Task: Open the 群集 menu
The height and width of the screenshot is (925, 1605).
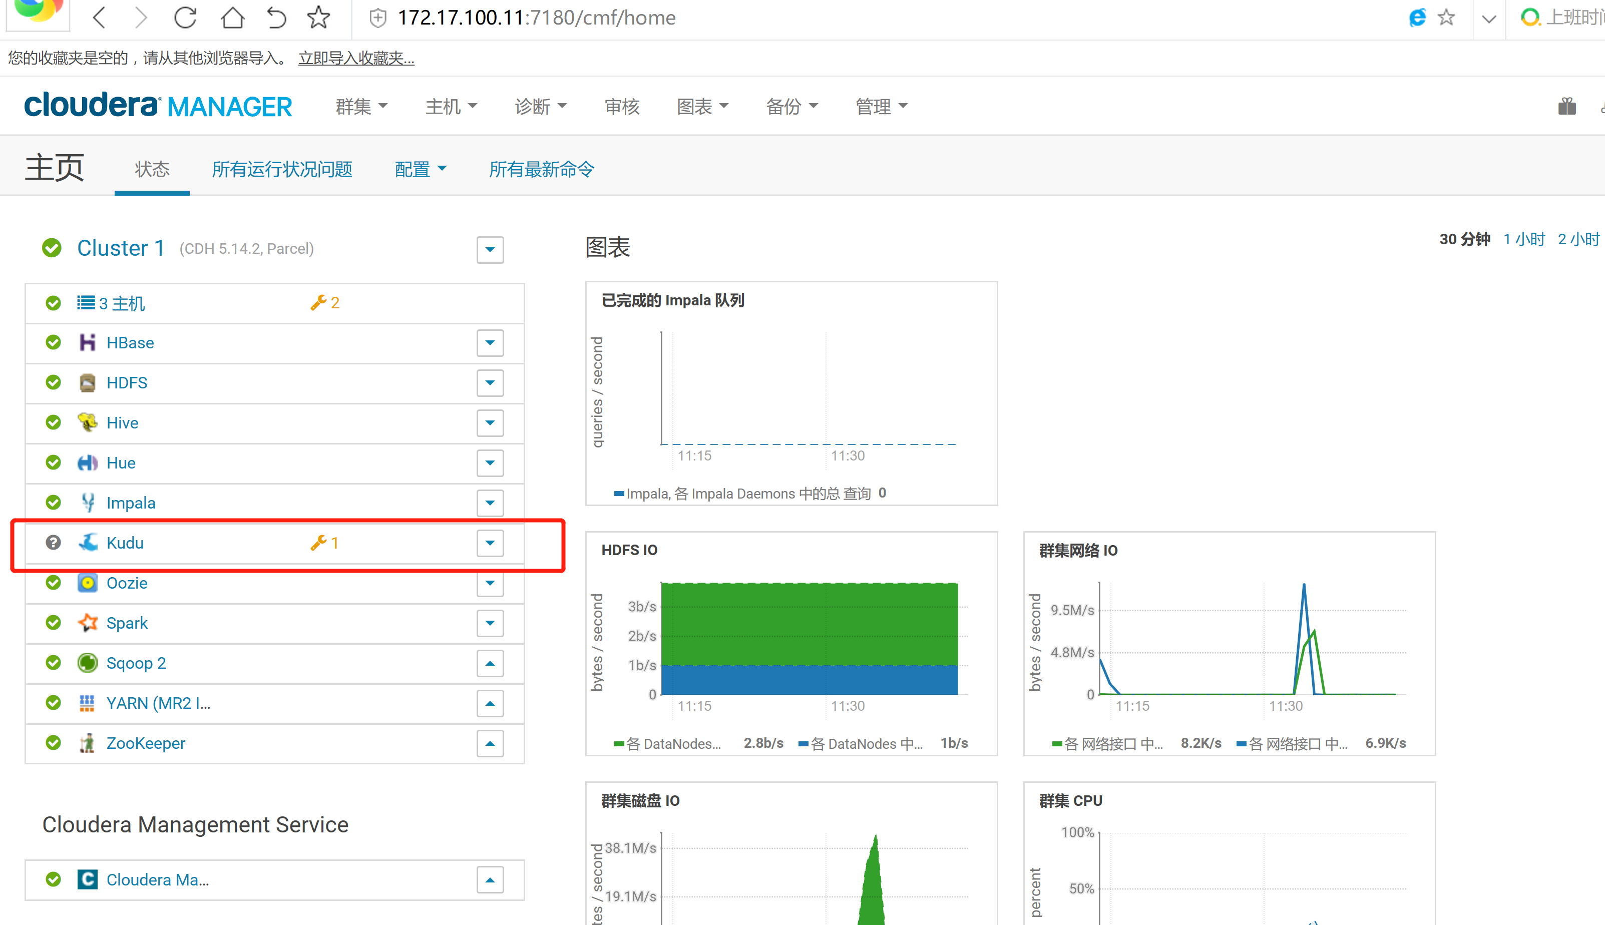Action: [361, 106]
